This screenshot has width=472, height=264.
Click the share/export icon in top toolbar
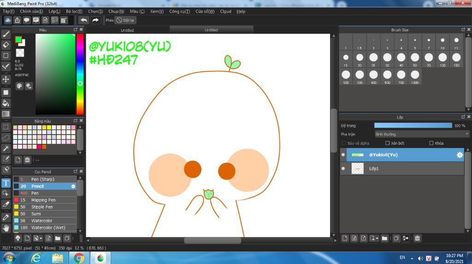point(17,20)
